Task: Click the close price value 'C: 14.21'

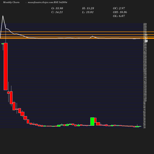Action: (x=57, y=12)
